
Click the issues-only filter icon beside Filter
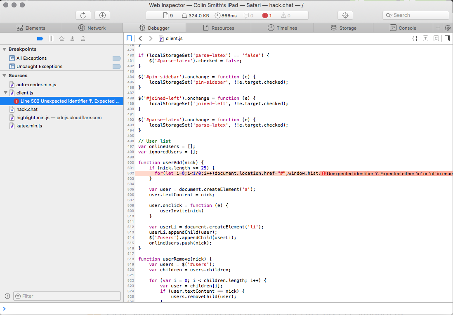pos(7,296)
